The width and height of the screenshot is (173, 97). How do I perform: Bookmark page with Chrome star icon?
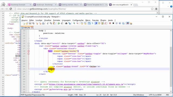[x=152, y=9]
